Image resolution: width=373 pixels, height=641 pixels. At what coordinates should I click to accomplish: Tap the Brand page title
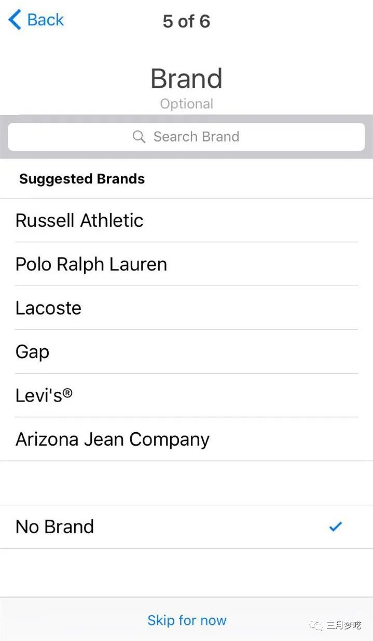point(186,79)
